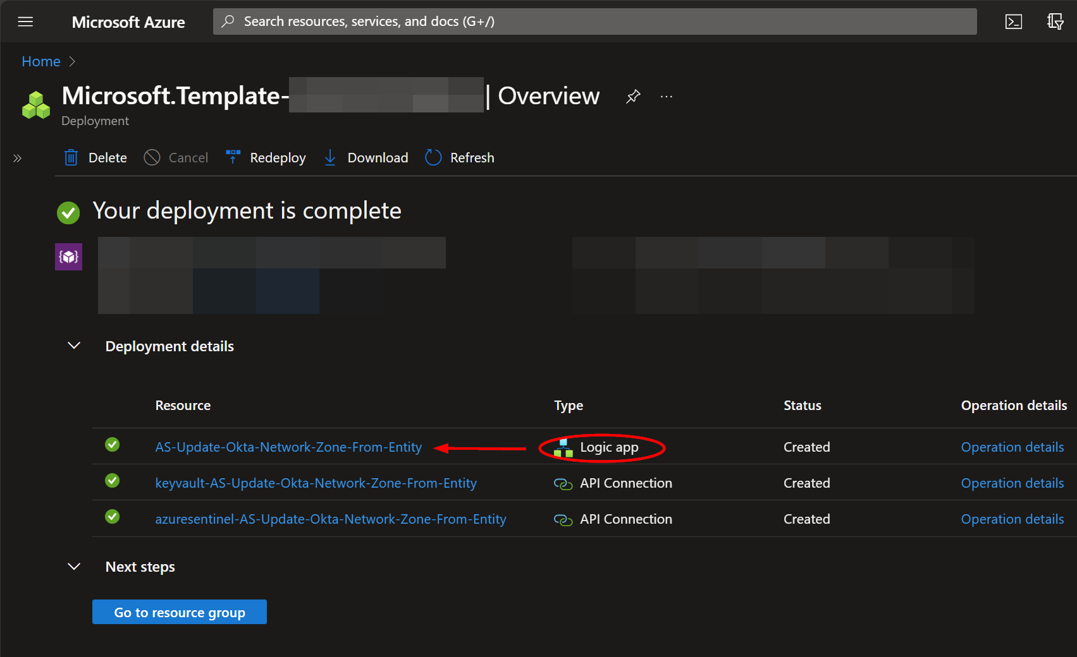This screenshot has height=657, width=1077.
Task: Click the Refresh circular arrow icon
Action: [433, 157]
